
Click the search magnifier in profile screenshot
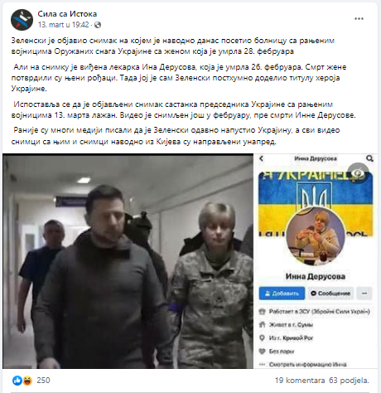[369, 158]
